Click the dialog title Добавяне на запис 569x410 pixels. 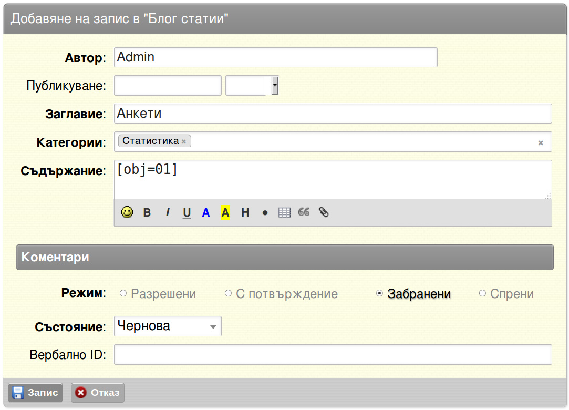(119, 18)
